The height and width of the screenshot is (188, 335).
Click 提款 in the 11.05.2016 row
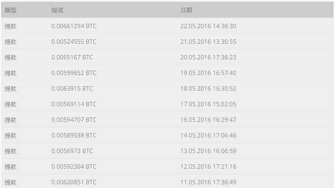(11, 182)
